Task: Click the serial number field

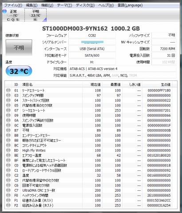Action: 92,42
